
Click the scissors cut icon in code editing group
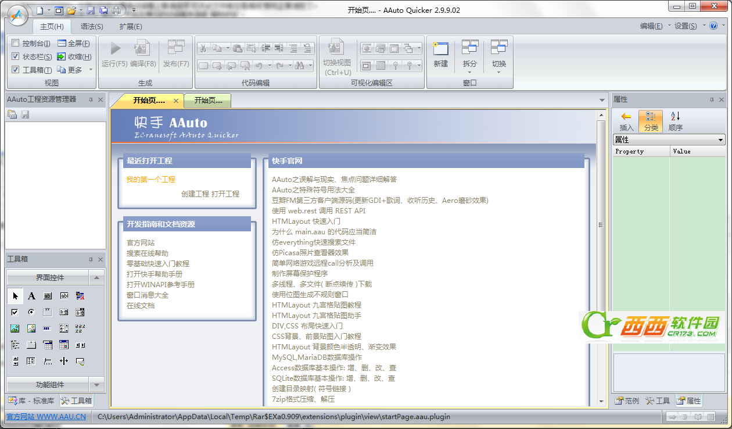coord(203,48)
